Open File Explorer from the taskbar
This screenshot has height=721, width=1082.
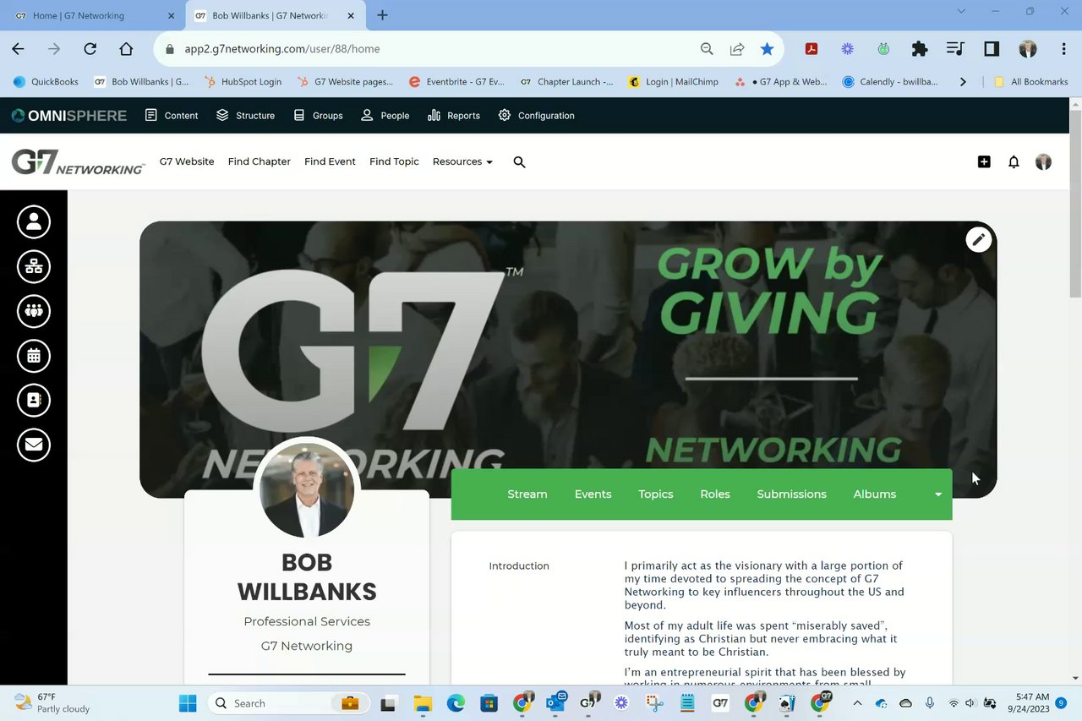click(x=423, y=703)
